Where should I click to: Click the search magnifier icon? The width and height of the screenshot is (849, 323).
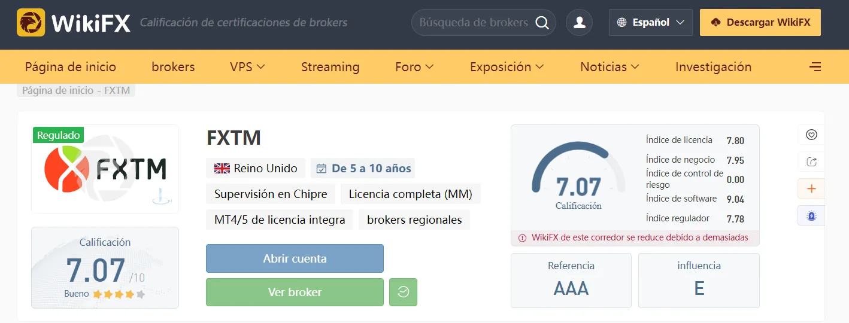542,23
